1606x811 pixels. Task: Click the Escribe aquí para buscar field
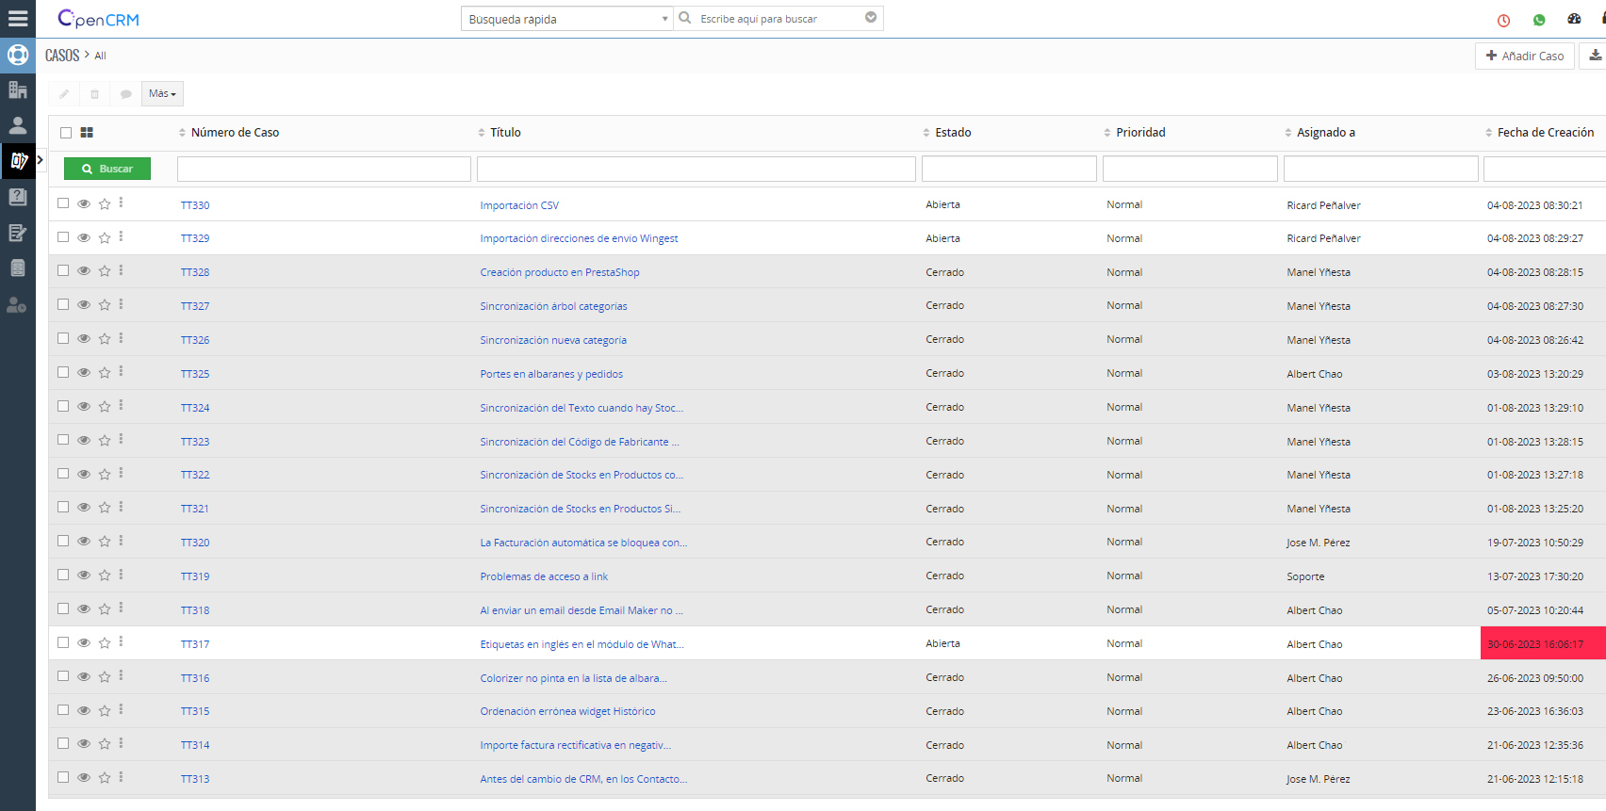click(778, 19)
